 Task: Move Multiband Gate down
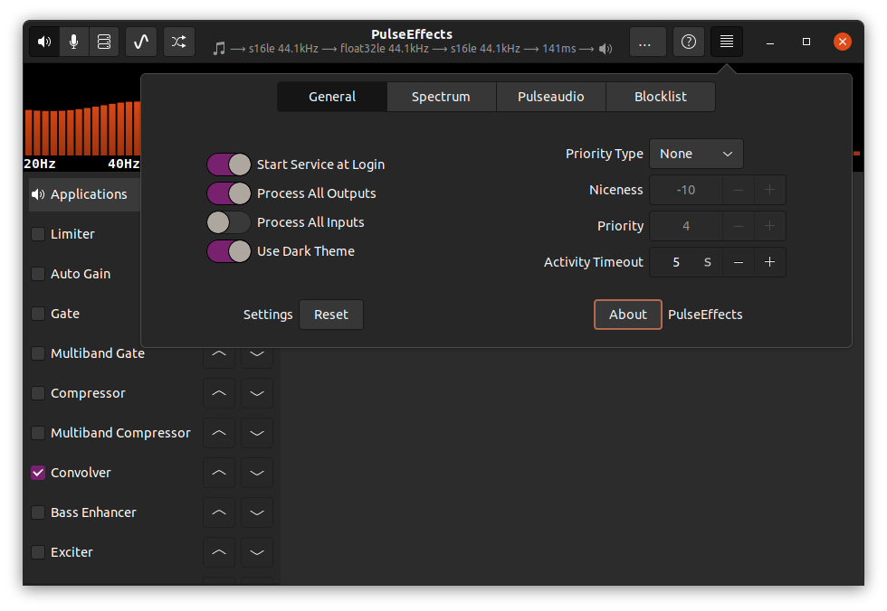[x=257, y=353]
